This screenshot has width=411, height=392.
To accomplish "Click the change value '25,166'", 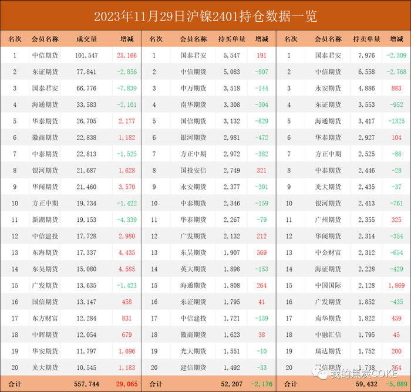I will coord(127,56).
